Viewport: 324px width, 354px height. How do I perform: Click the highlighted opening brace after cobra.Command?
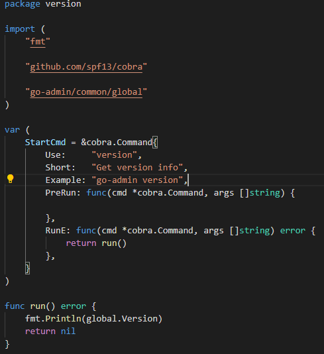[x=155, y=143]
